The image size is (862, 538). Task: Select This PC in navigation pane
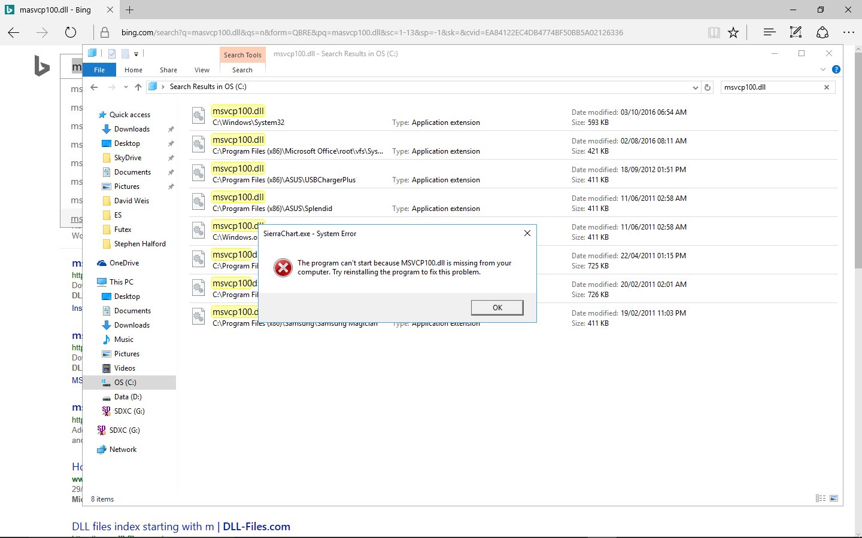(x=121, y=282)
